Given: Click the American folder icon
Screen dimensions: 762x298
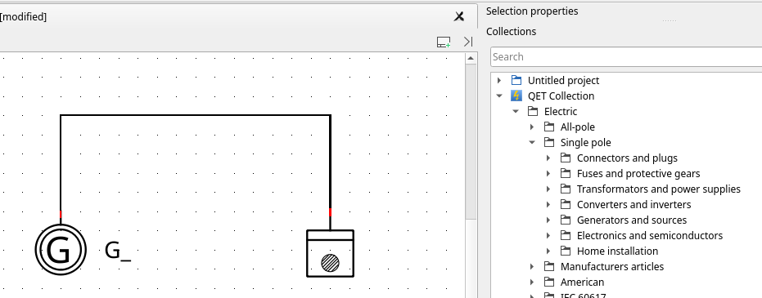Looking at the screenshot, I should click(x=549, y=282).
